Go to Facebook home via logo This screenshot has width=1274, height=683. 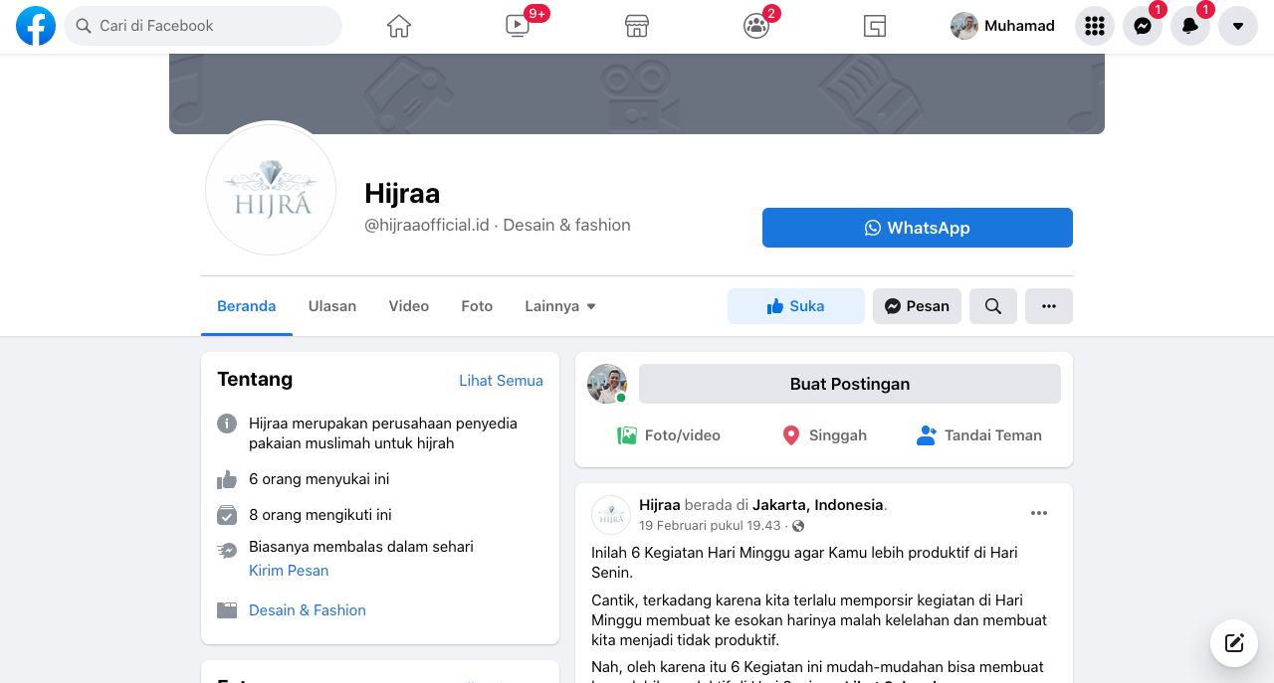point(36,26)
